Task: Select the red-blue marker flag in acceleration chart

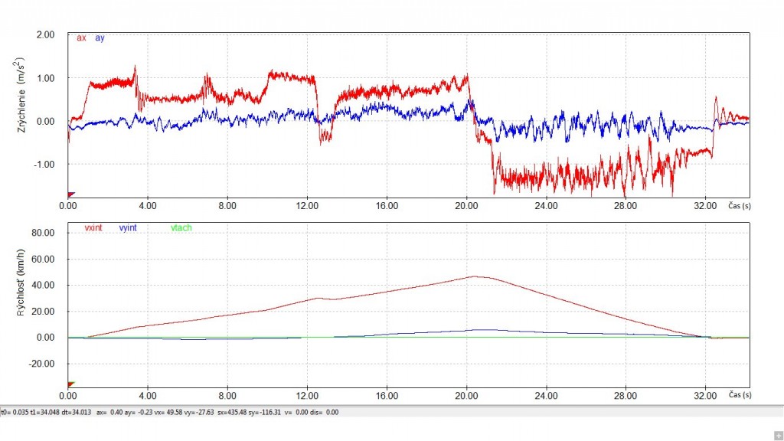Action: (71, 194)
